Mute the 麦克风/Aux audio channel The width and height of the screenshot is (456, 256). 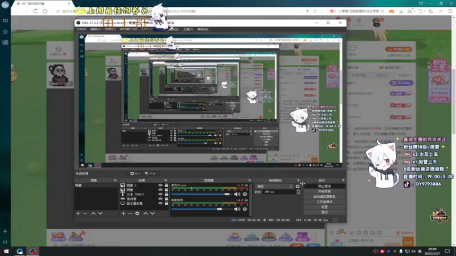[x=237, y=194]
